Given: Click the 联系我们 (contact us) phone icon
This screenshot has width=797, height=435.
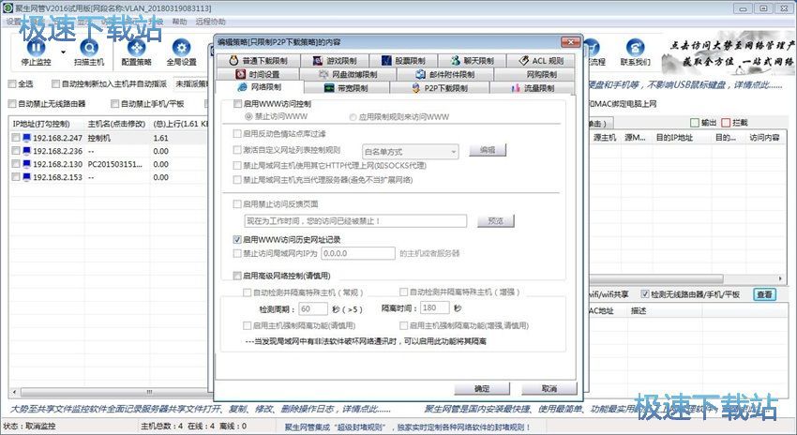Looking at the screenshot, I should (x=635, y=47).
